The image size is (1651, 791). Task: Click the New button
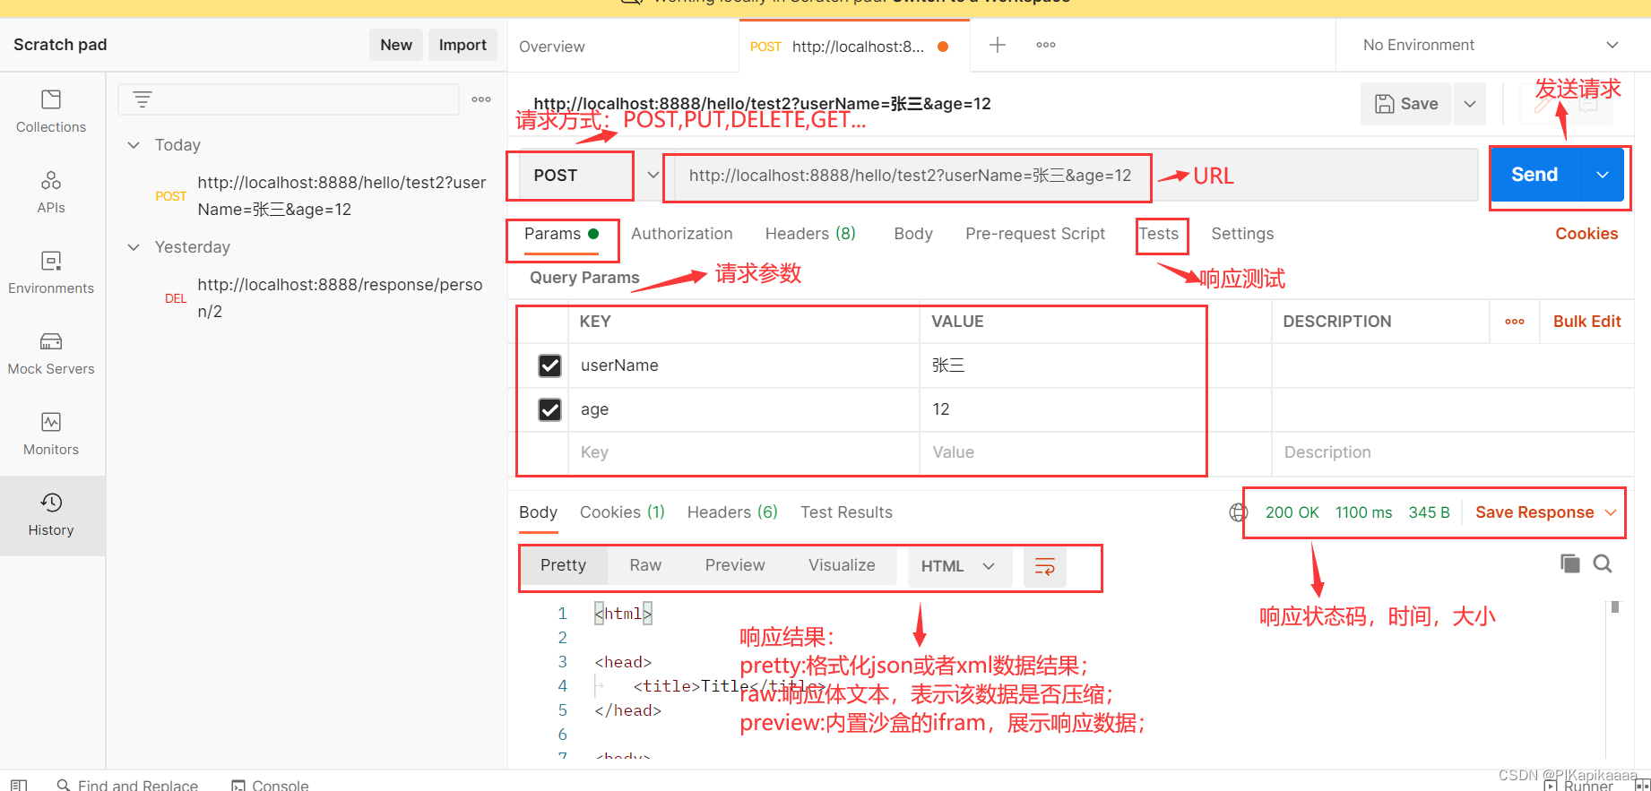point(396,45)
